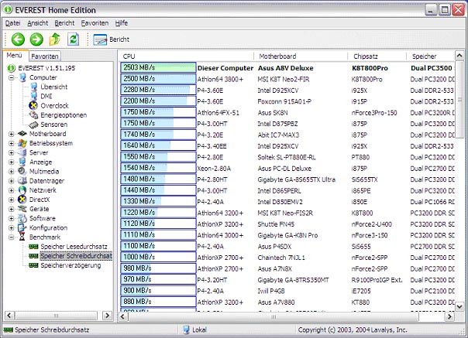
Task: Select the Konfiguration icon in tree
Action: 22,227
